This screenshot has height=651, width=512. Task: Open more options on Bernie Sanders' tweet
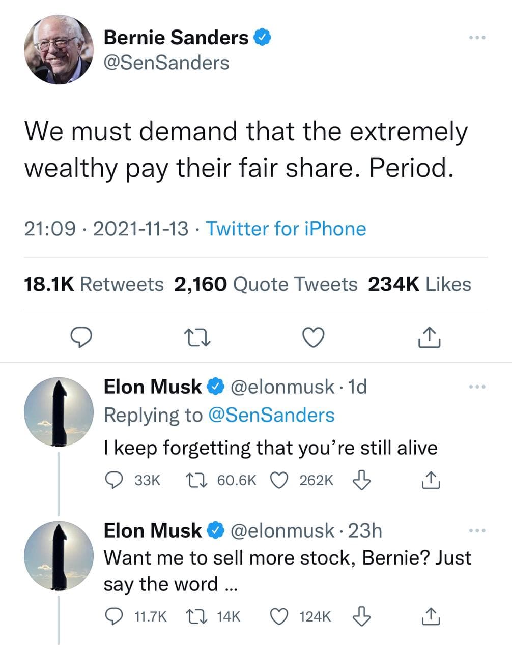477,38
